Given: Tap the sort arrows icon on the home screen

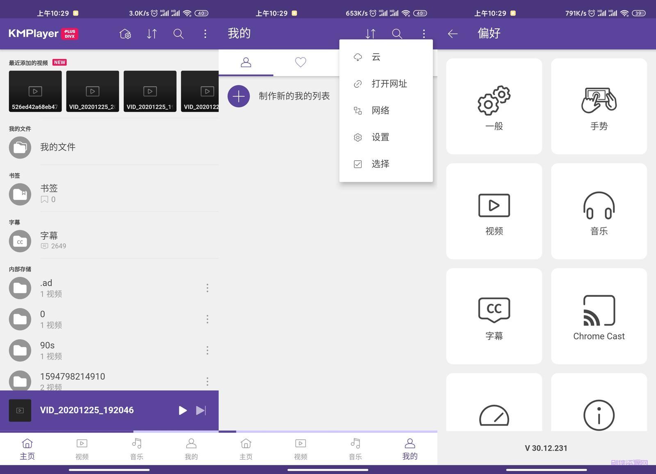Looking at the screenshot, I should (x=151, y=34).
